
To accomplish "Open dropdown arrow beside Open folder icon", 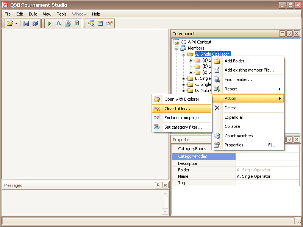I will tap(16, 23).
